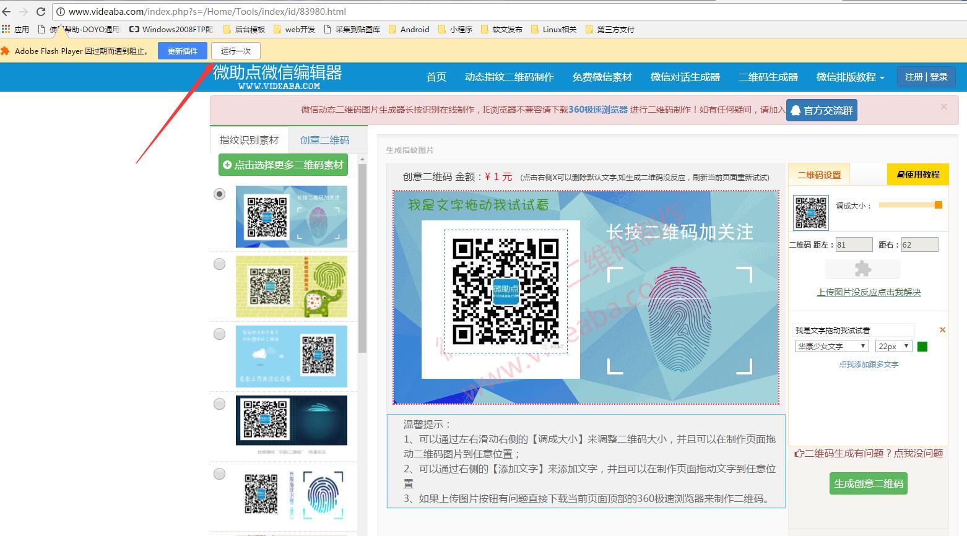The height and width of the screenshot is (536, 967).
Task: Open 微信对话生成器 in the nav bar
Action: 685,77
